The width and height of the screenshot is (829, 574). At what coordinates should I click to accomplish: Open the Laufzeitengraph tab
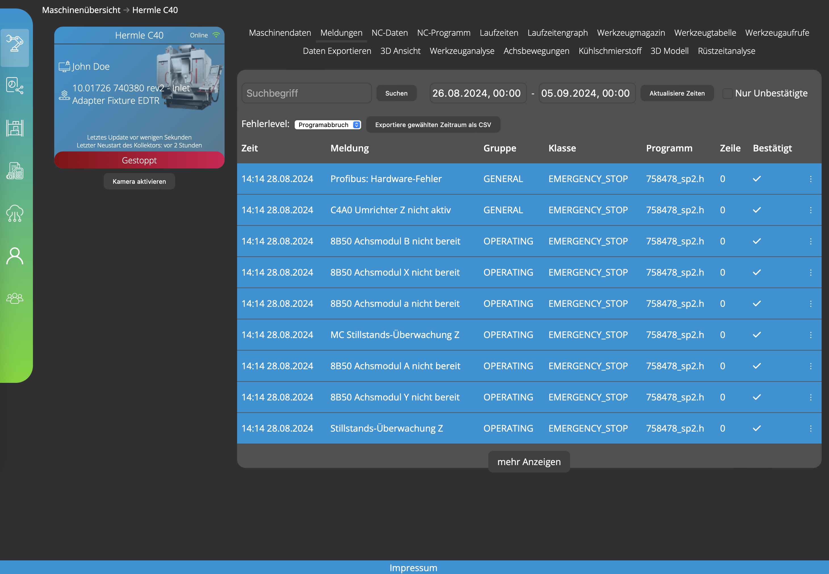coord(558,33)
